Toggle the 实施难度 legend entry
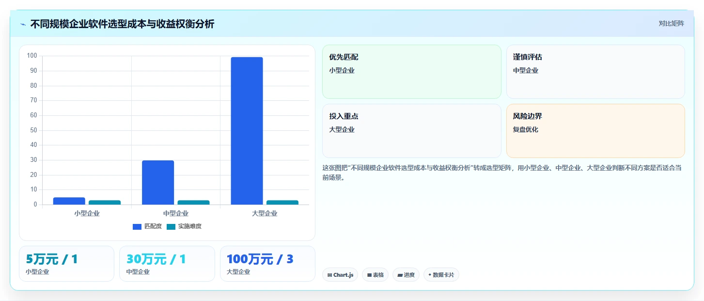This screenshot has width=704, height=301. click(x=184, y=226)
